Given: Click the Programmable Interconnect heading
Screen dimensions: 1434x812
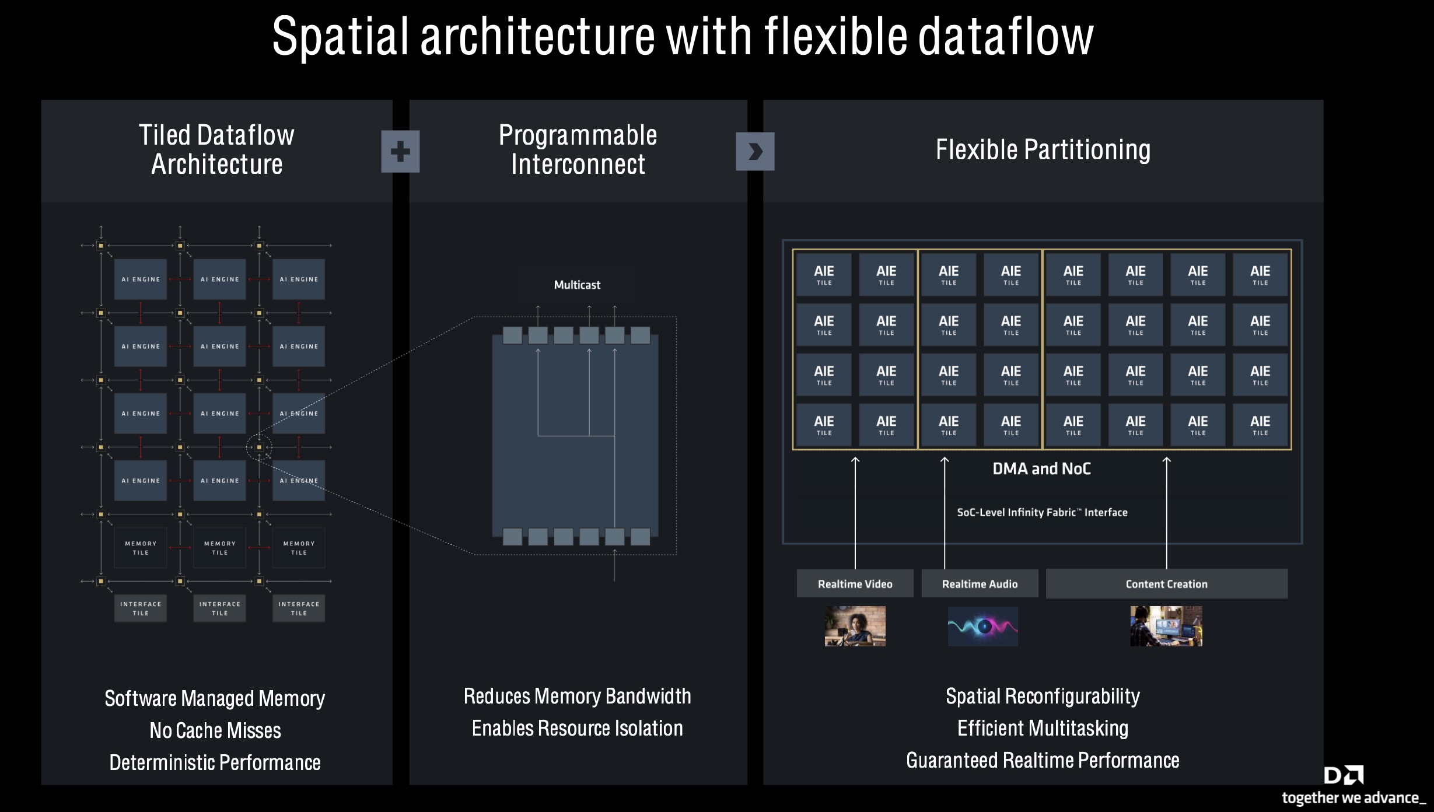Looking at the screenshot, I should click(578, 149).
